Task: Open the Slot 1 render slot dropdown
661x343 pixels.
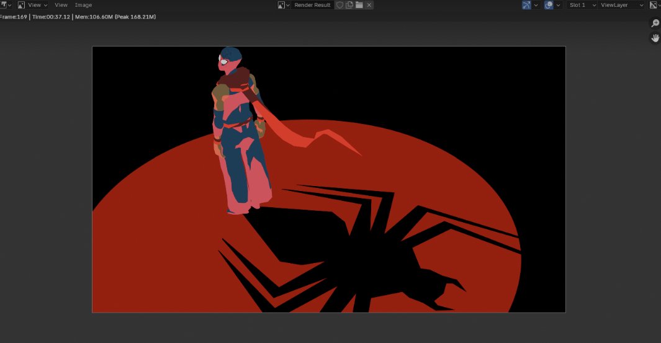Action: click(582, 5)
